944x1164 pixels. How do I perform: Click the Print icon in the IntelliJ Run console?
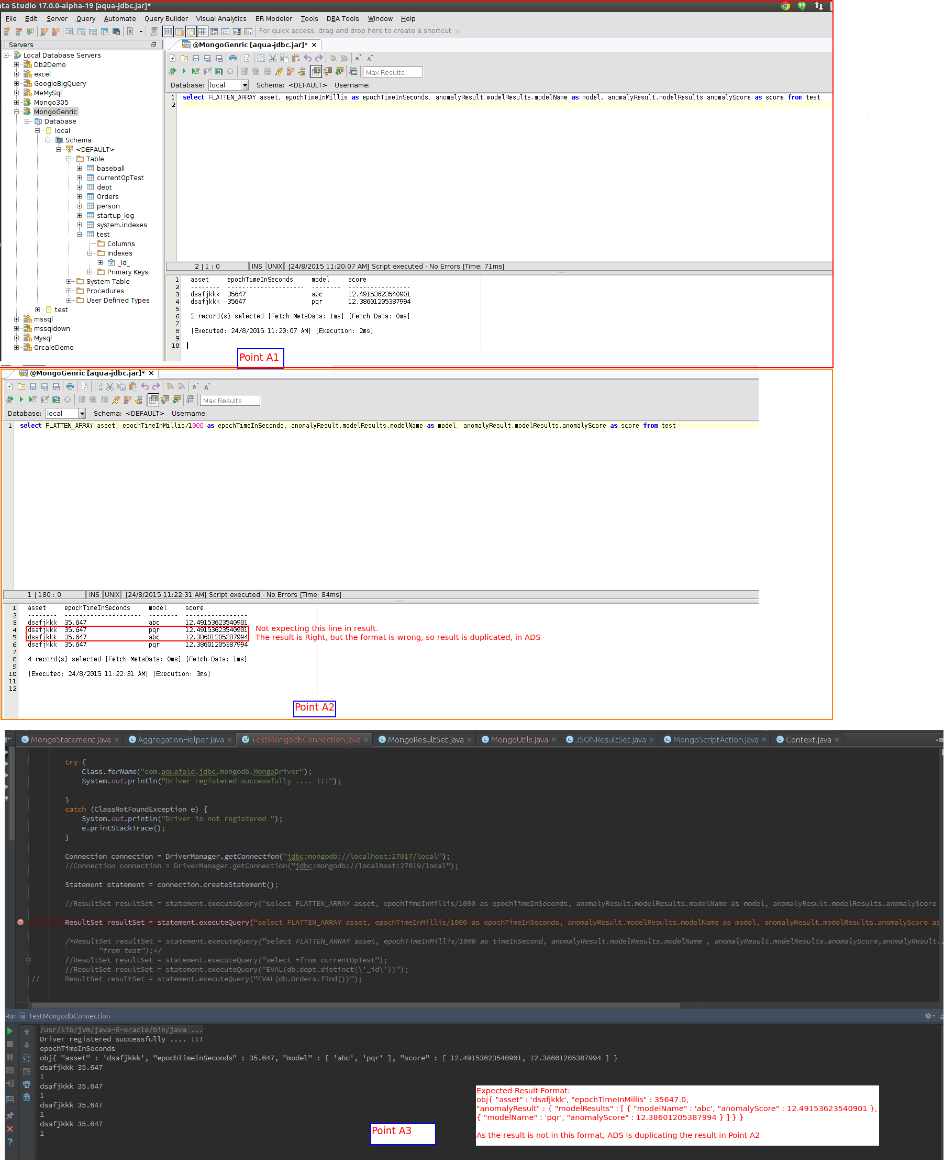(27, 1084)
